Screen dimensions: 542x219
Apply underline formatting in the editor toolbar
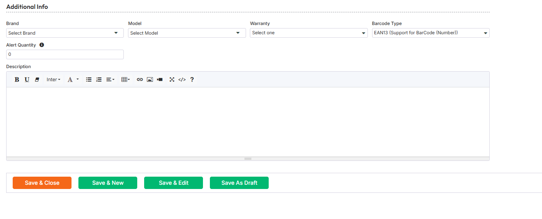[27, 80]
